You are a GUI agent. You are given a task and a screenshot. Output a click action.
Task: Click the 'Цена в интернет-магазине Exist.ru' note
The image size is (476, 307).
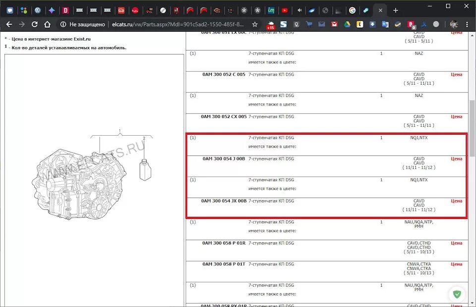click(x=51, y=39)
